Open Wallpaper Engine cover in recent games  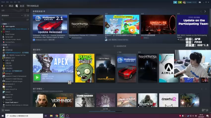click(127, 68)
